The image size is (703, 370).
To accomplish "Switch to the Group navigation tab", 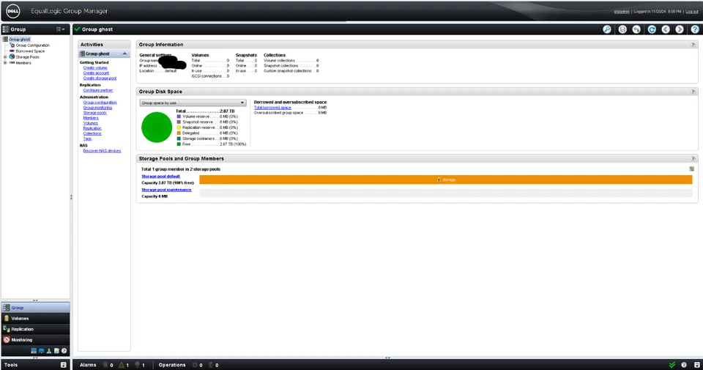I will point(35,308).
